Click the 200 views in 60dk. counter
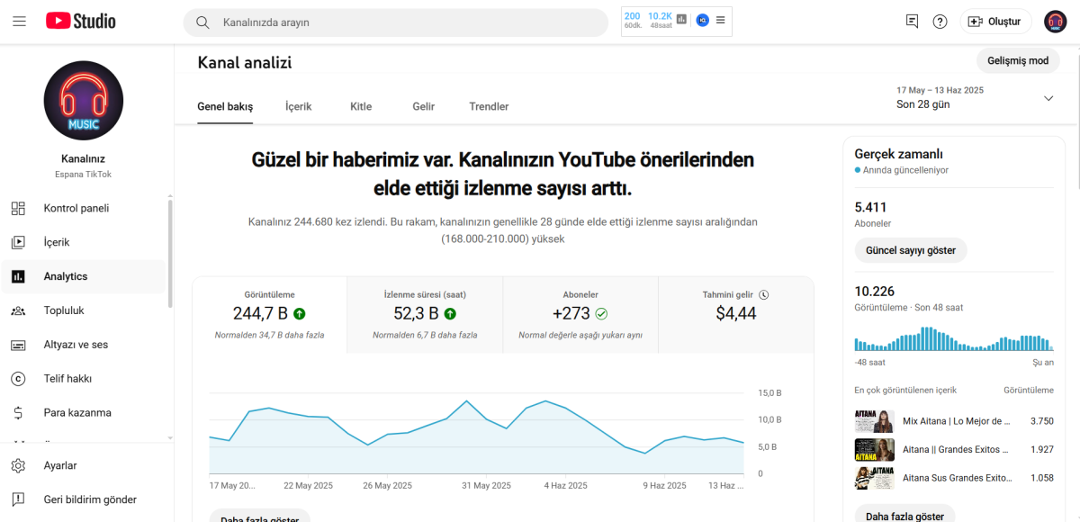This screenshot has width=1080, height=522. 633,20
